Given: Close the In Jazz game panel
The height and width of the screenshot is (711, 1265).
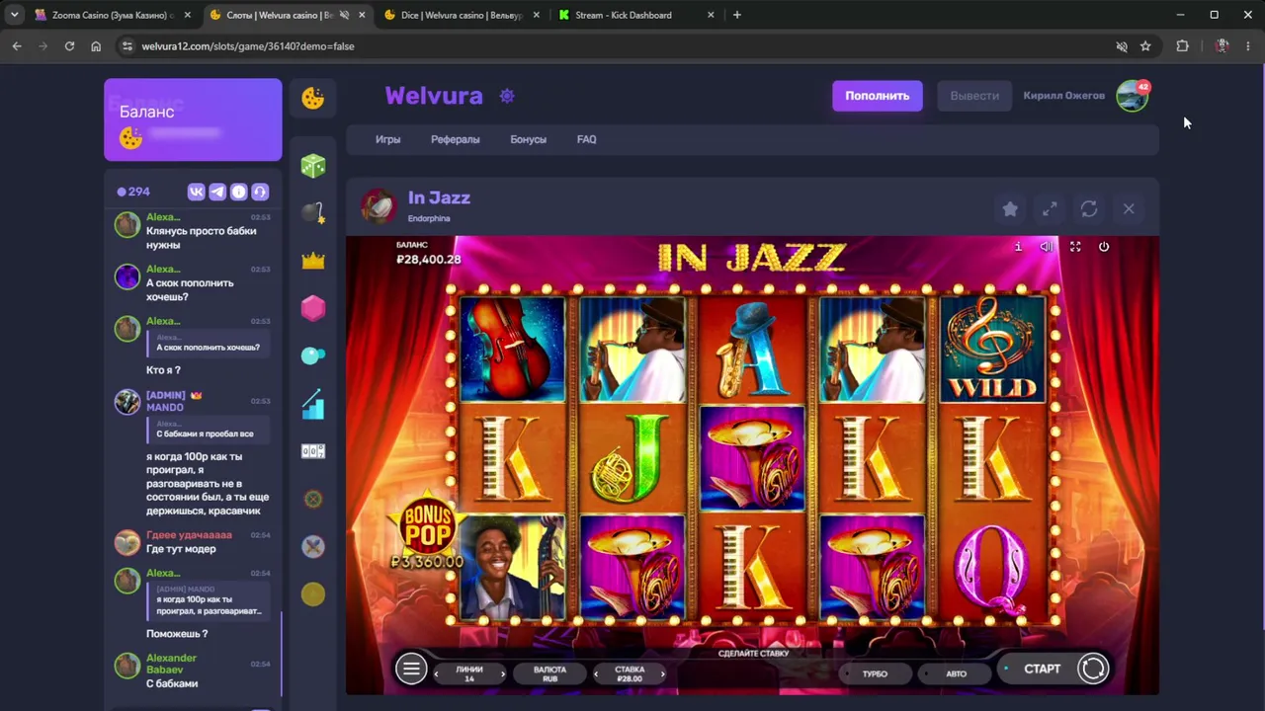Looking at the screenshot, I should (1129, 209).
